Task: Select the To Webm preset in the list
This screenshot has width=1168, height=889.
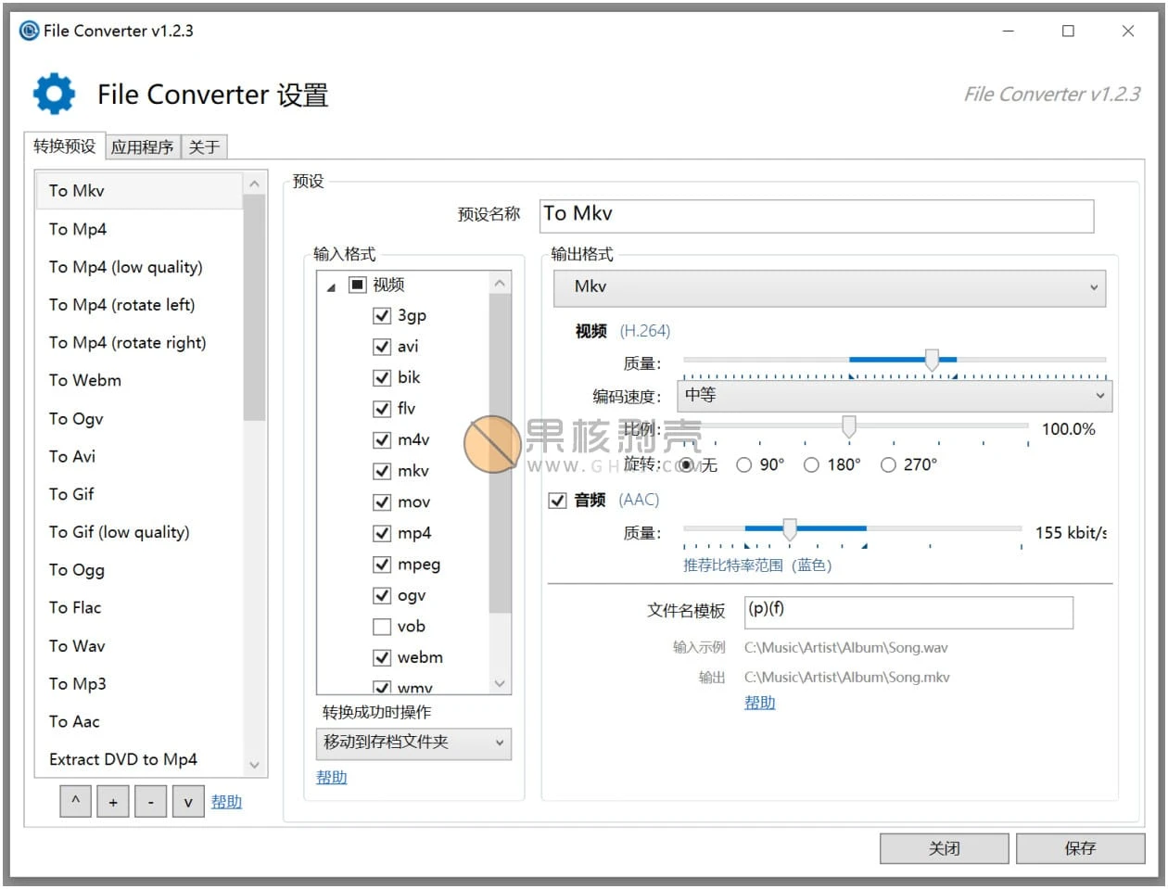Action: coord(84,380)
